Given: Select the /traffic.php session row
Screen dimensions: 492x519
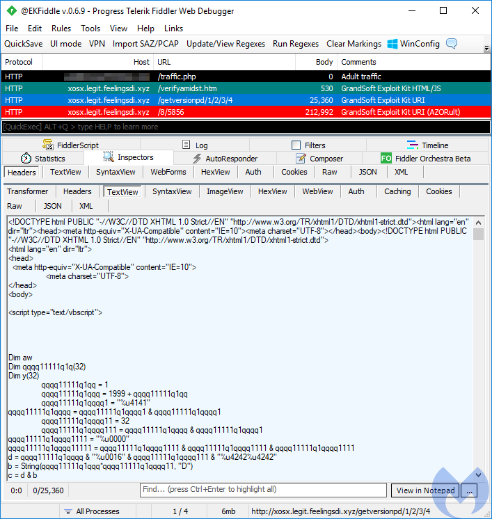Looking at the screenshot, I should click(x=246, y=77).
